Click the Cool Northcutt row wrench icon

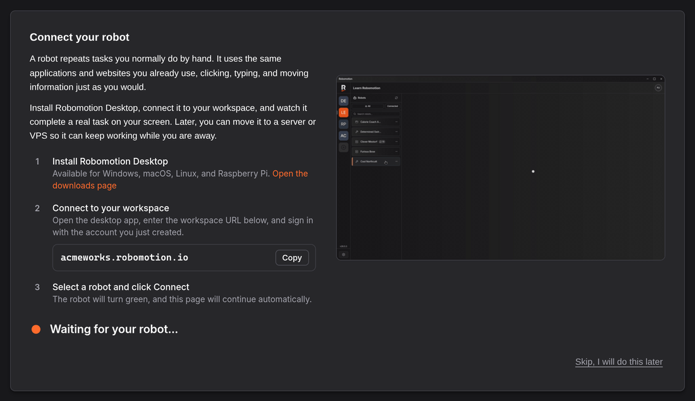click(x=357, y=161)
